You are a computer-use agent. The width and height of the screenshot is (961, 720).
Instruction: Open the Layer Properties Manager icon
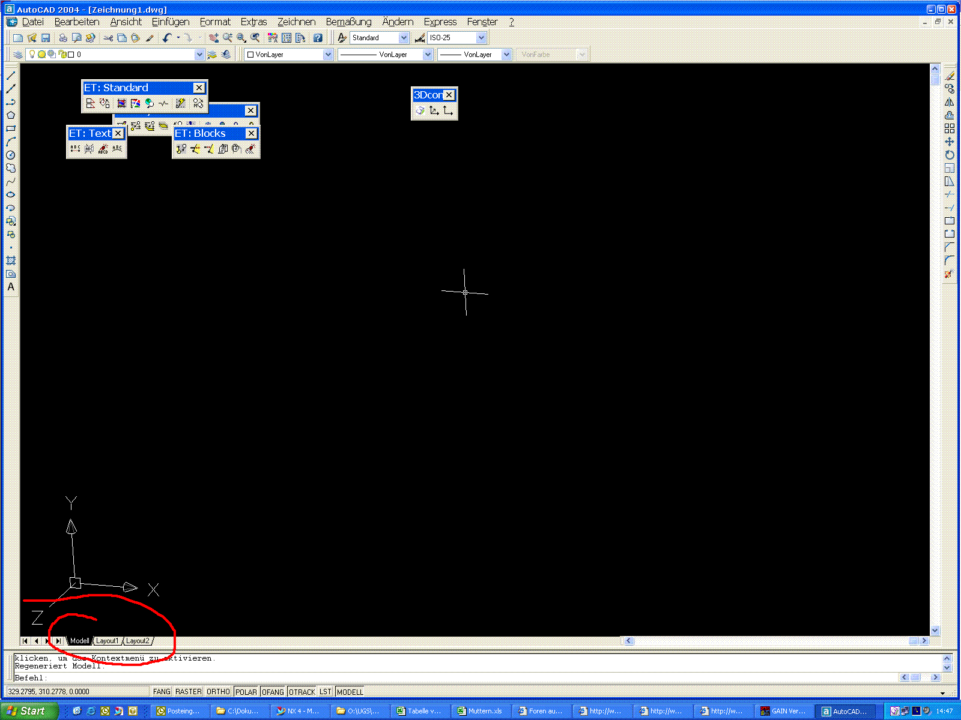tap(18, 55)
